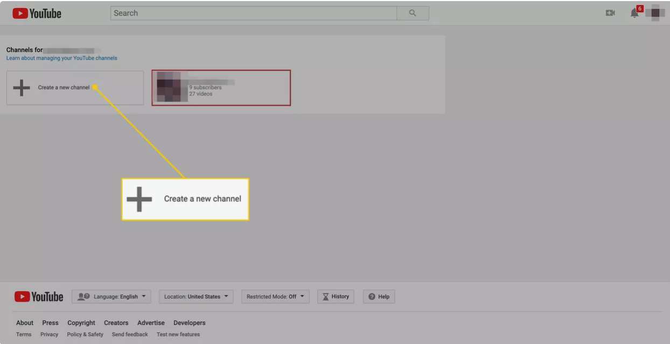670x344 pixels.
Task: Click inside the Search input field
Action: [253, 13]
